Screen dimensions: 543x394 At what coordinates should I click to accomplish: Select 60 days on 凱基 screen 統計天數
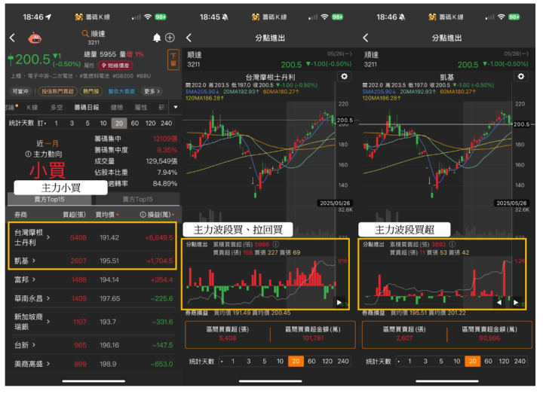(x=488, y=361)
